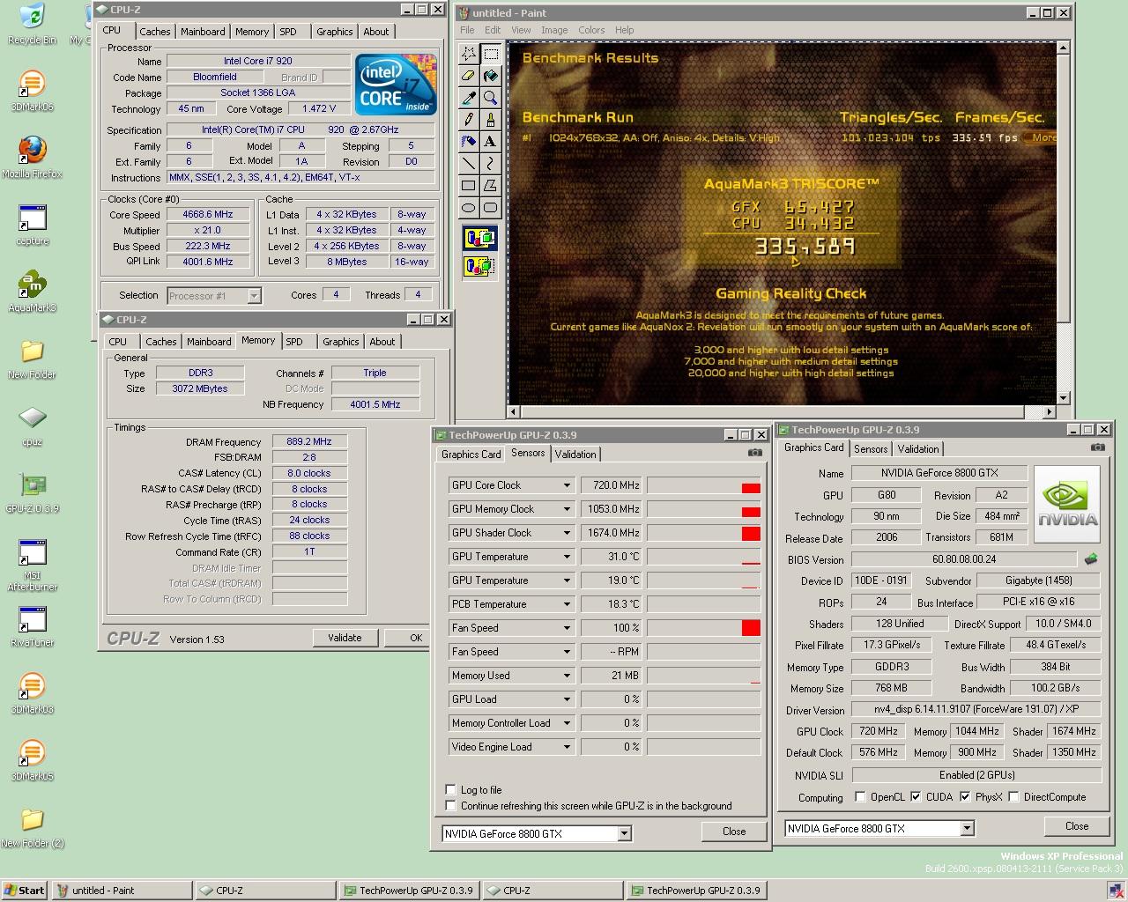
Task: Click the camera icon in GPU-Z Graphics Card window
Action: click(x=1097, y=447)
